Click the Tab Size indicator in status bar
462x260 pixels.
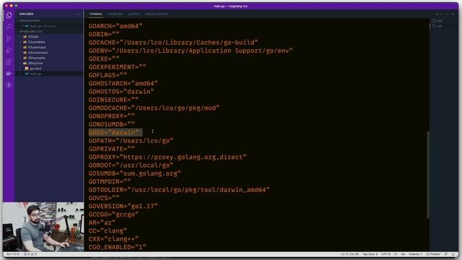point(370,254)
